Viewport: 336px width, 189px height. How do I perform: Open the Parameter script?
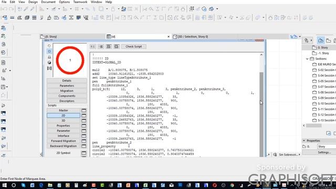64,131
